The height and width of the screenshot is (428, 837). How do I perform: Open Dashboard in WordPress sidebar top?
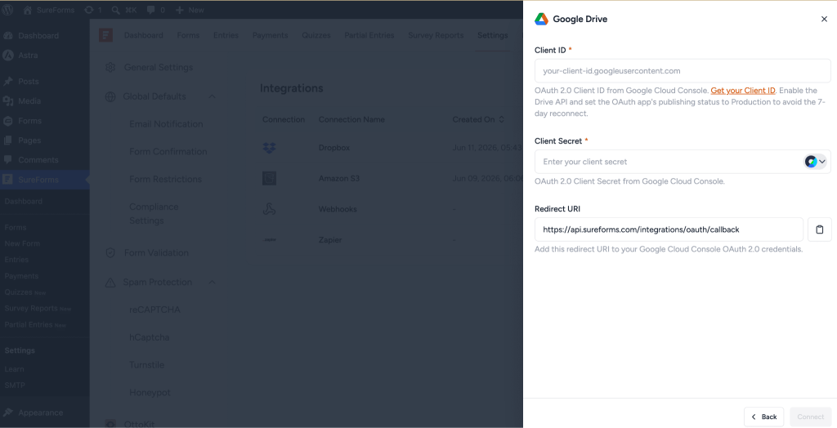[x=38, y=36]
